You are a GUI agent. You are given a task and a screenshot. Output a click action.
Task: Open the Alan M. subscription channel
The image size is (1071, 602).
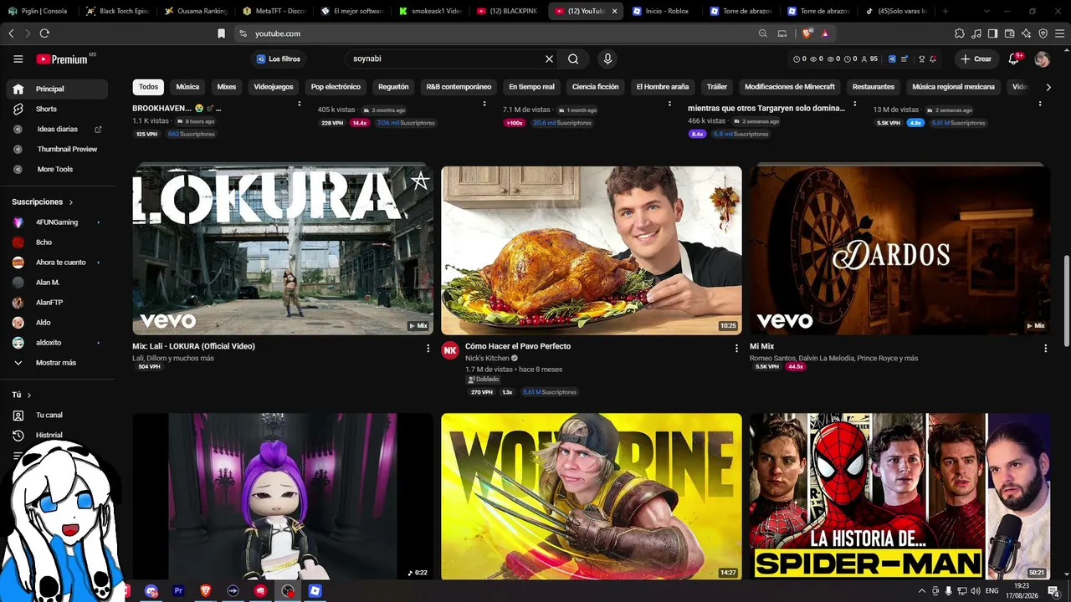click(57, 283)
